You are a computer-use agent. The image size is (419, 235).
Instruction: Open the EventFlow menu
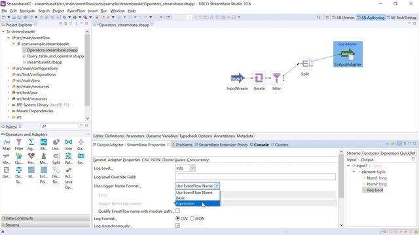point(76,11)
